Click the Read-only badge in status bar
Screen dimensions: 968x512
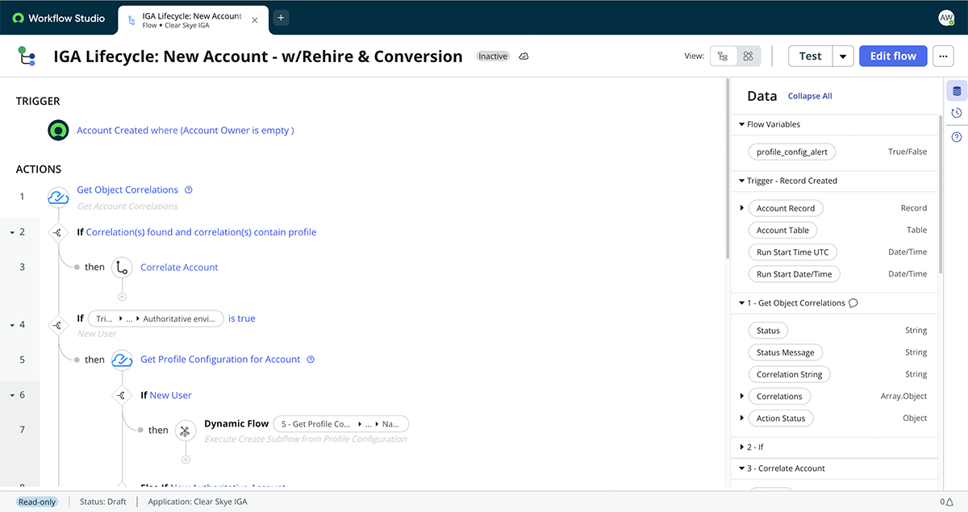[37, 502]
